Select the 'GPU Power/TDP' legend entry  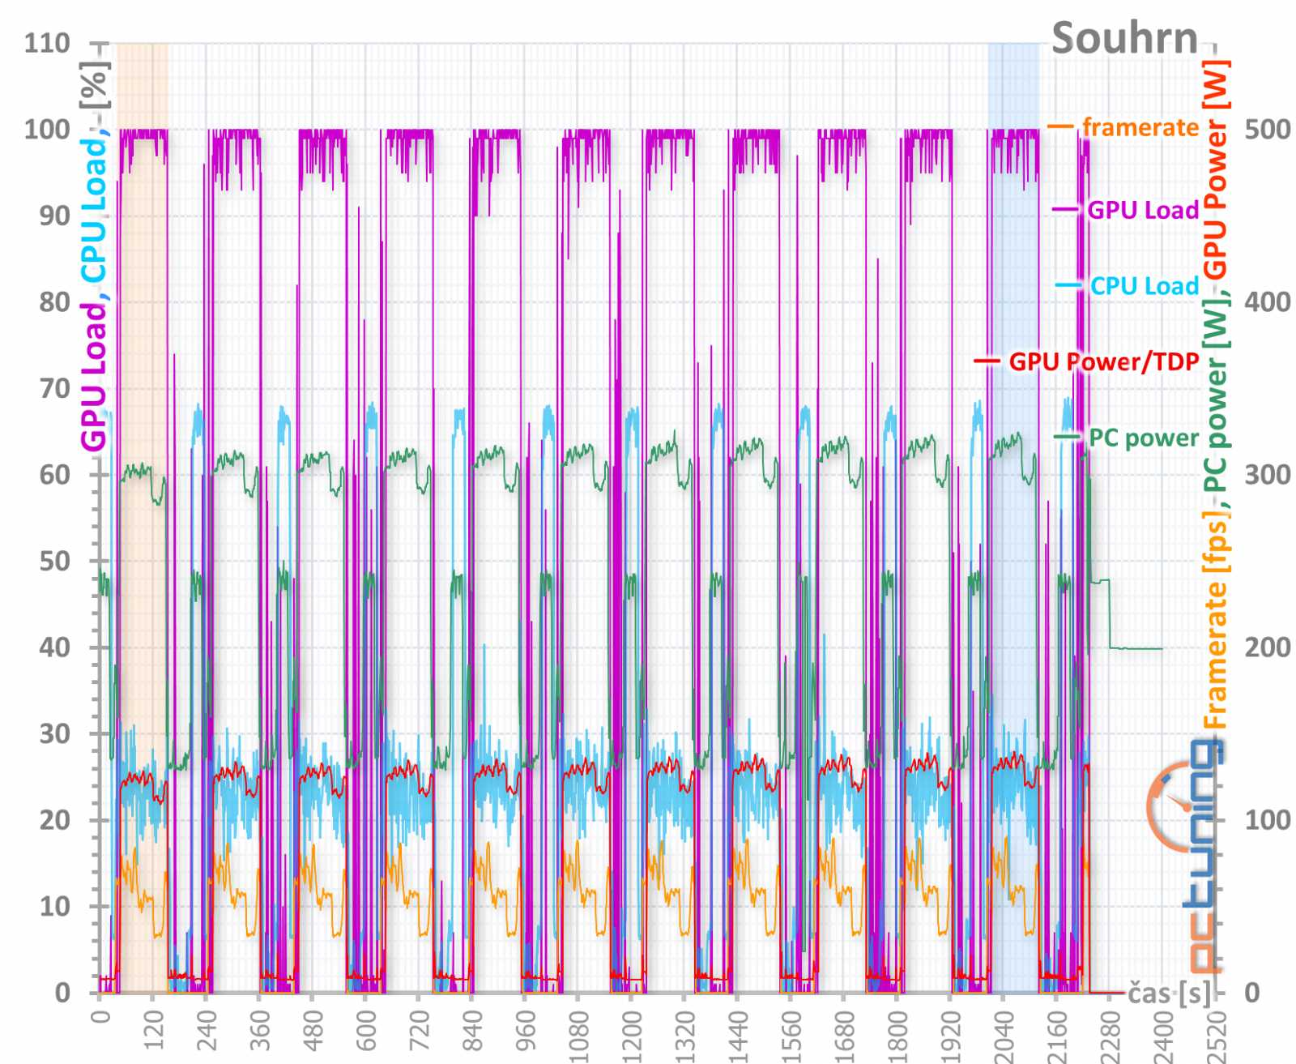1103,361
